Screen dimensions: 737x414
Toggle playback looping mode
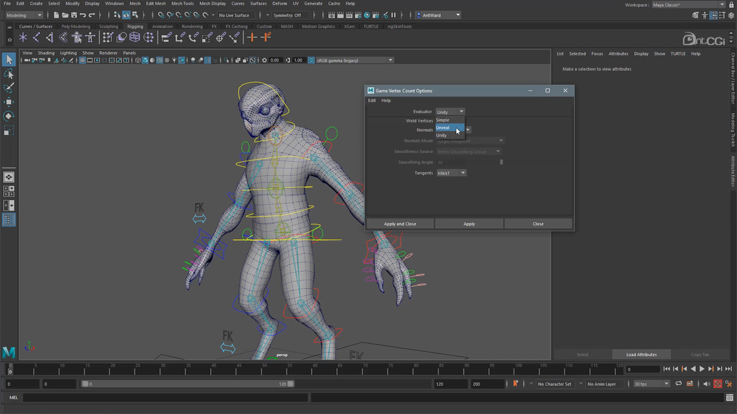point(678,384)
